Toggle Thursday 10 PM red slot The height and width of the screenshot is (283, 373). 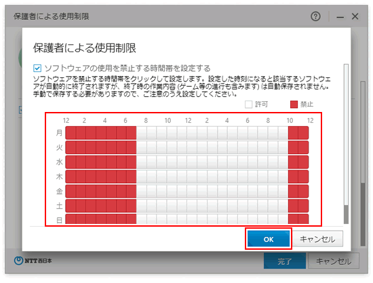(x=293, y=176)
